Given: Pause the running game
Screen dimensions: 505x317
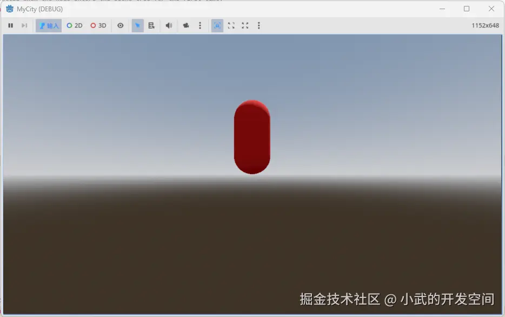Looking at the screenshot, I should point(10,25).
